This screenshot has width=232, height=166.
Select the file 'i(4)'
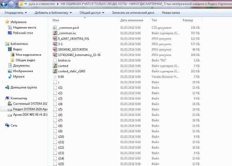[60, 104]
